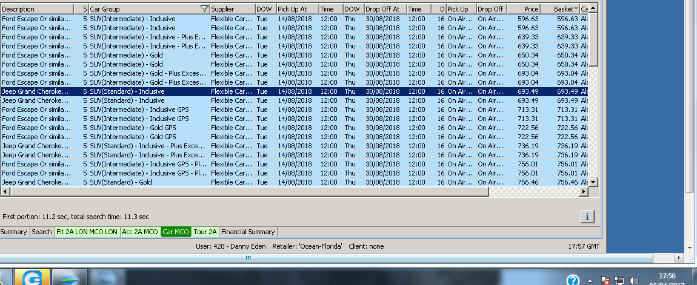
Task: Select the highlighted Jeep Grand Cherokee SUV(Standard) row
Action: pyautogui.click(x=294, y=91)
